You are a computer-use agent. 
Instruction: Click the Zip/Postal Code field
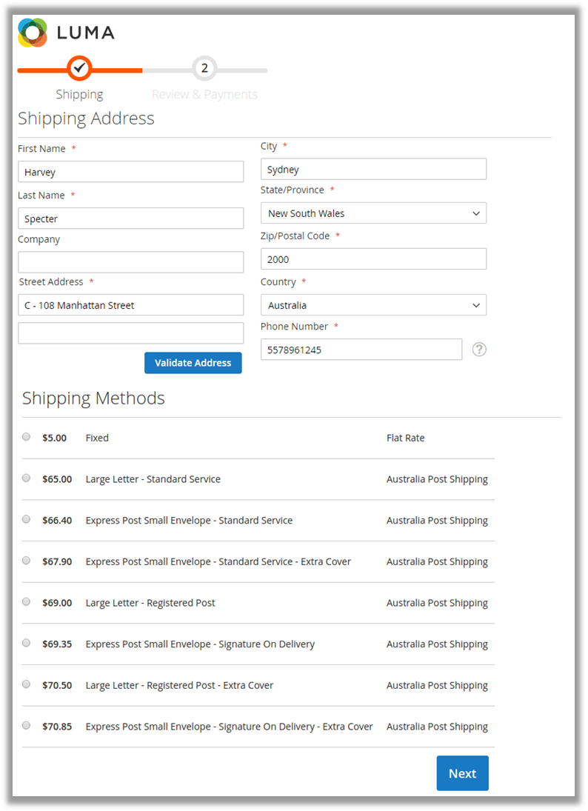[x=373, y=259]
